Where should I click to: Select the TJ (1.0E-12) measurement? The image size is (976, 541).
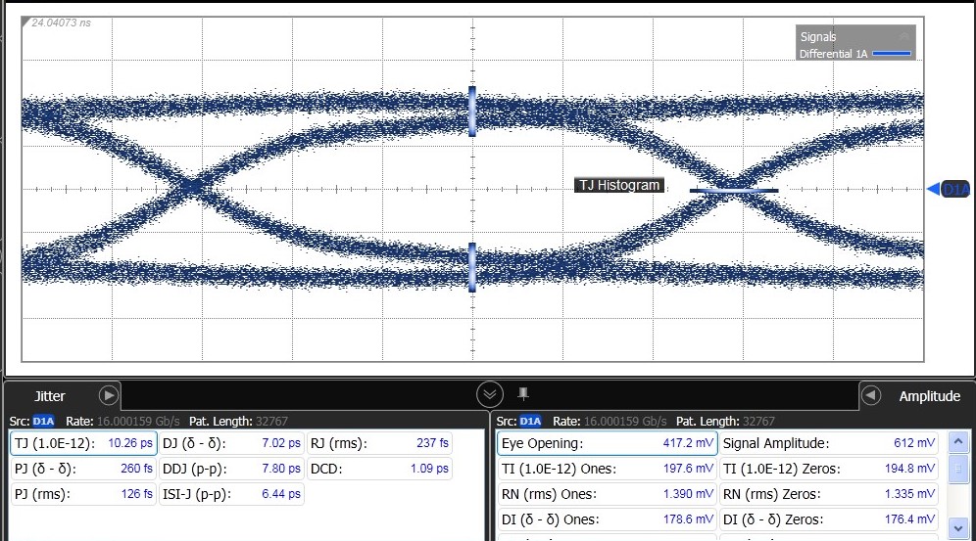[83, 443]
